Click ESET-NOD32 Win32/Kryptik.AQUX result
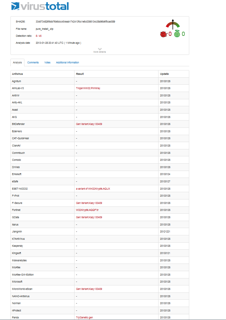 tap(93, 189)
